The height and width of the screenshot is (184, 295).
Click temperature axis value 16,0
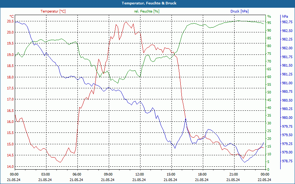tap(10, 122)
